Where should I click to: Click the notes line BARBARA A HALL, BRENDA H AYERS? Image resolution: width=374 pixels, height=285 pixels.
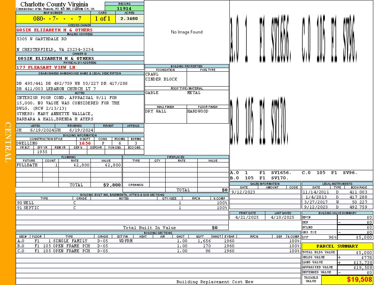55,119
